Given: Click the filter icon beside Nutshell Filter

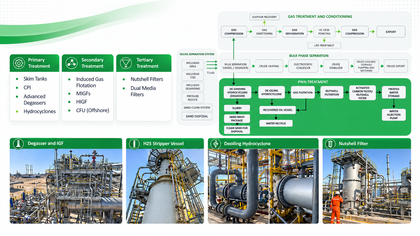Looking at the screenshot, I should coord(330,144).
